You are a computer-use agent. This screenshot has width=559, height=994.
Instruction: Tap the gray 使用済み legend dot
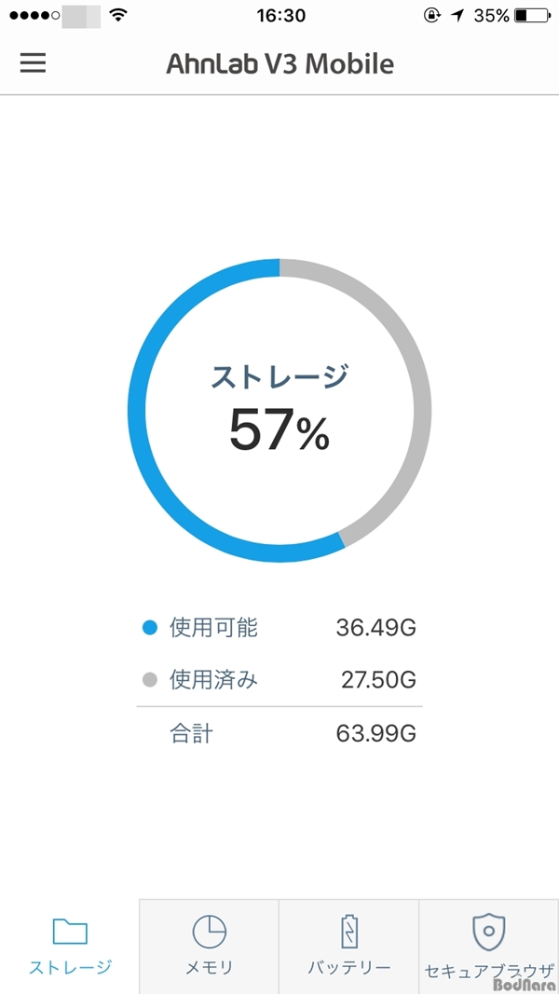click(150, 680)
